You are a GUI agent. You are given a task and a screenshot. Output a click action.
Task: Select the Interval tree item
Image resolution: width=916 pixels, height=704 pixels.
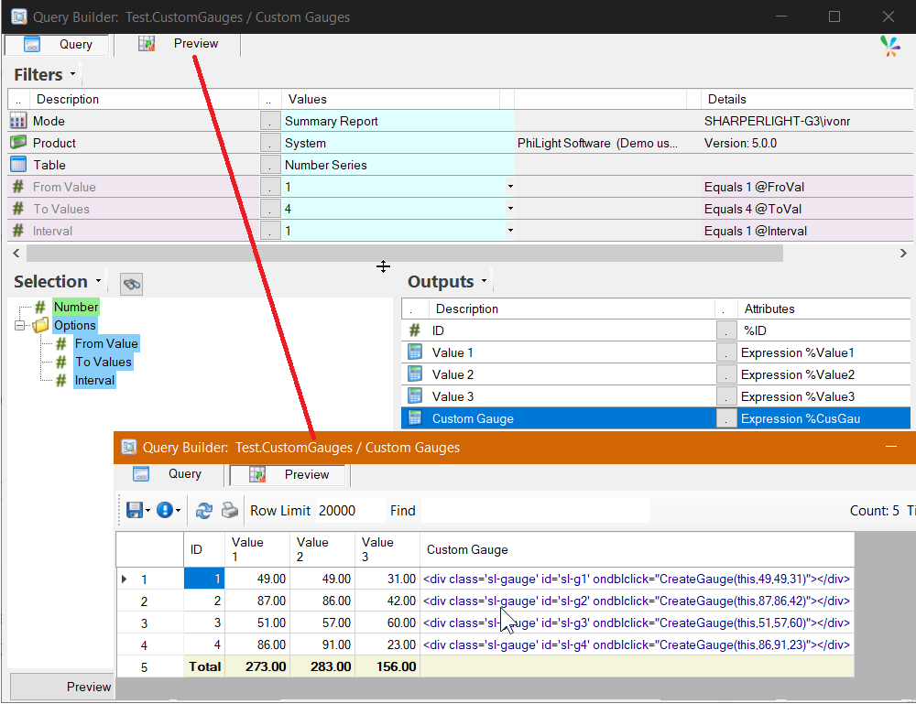94,381
